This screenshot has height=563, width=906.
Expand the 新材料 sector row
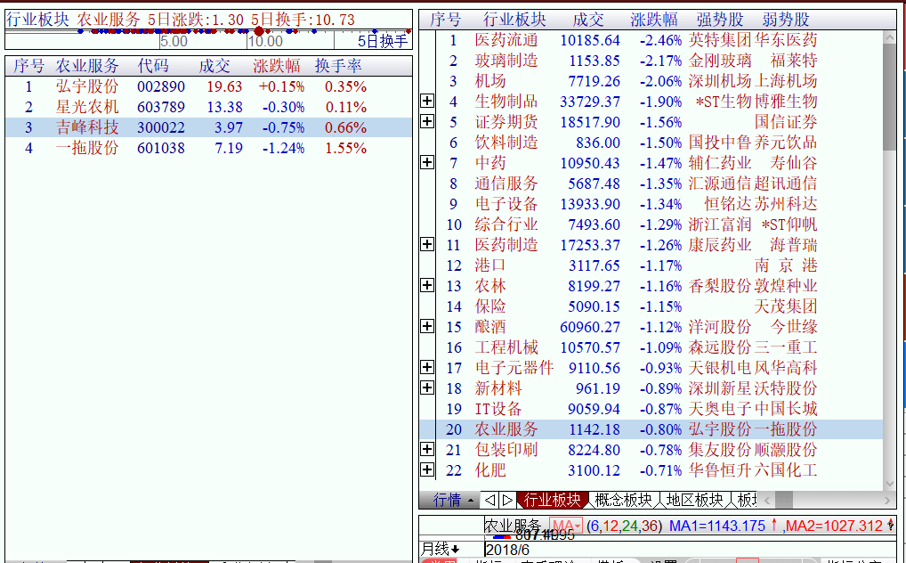coord(427,388)
